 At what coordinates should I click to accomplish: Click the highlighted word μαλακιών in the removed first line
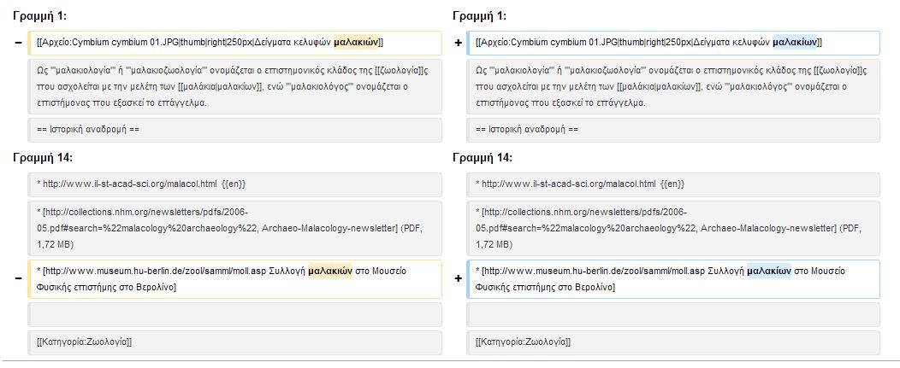point(356,43)
